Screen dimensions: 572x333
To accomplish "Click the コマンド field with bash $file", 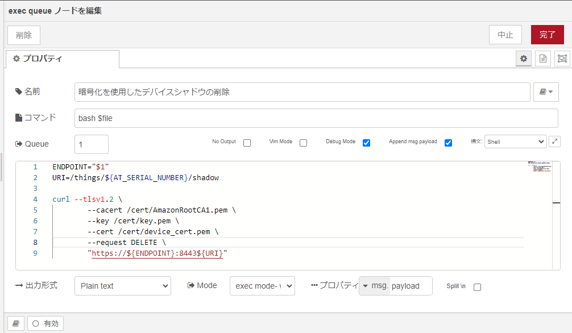I will (316, 118).
